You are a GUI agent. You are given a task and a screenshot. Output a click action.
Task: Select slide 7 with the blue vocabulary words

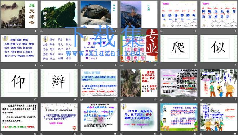[19, 49]
